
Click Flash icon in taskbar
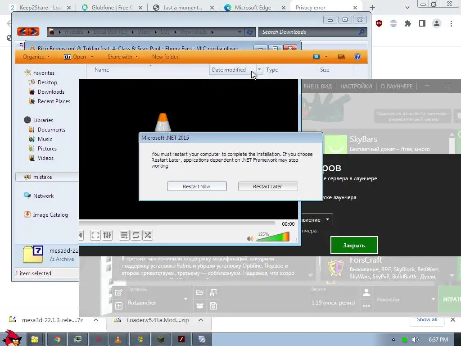point(181,339)
